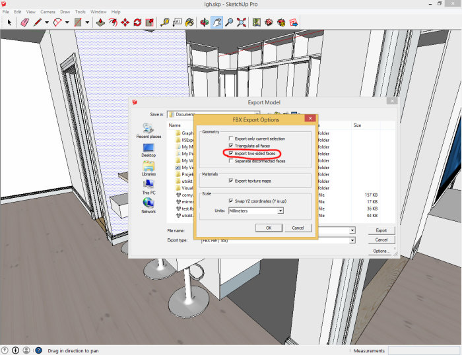Open the Window menu

[x=98, y=12]
